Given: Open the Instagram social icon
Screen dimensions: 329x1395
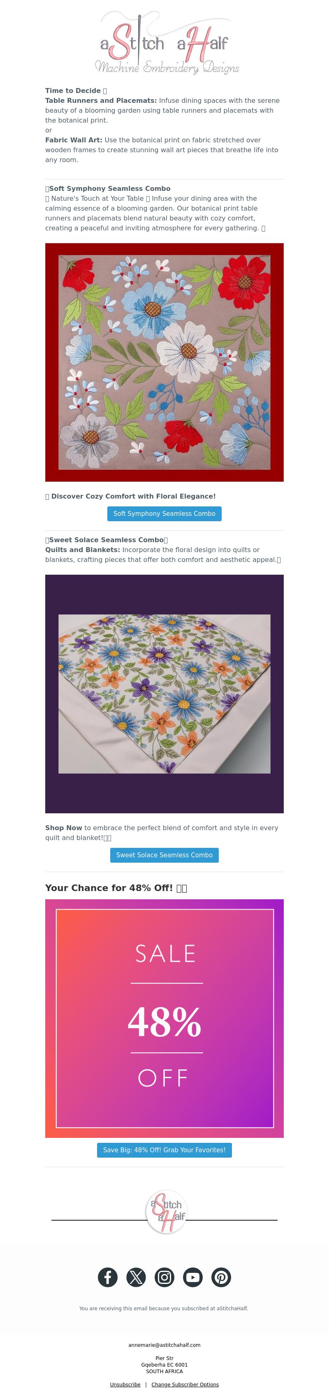Looking at the screenshot, I should pyautogui.click(x=164, y=1277).
